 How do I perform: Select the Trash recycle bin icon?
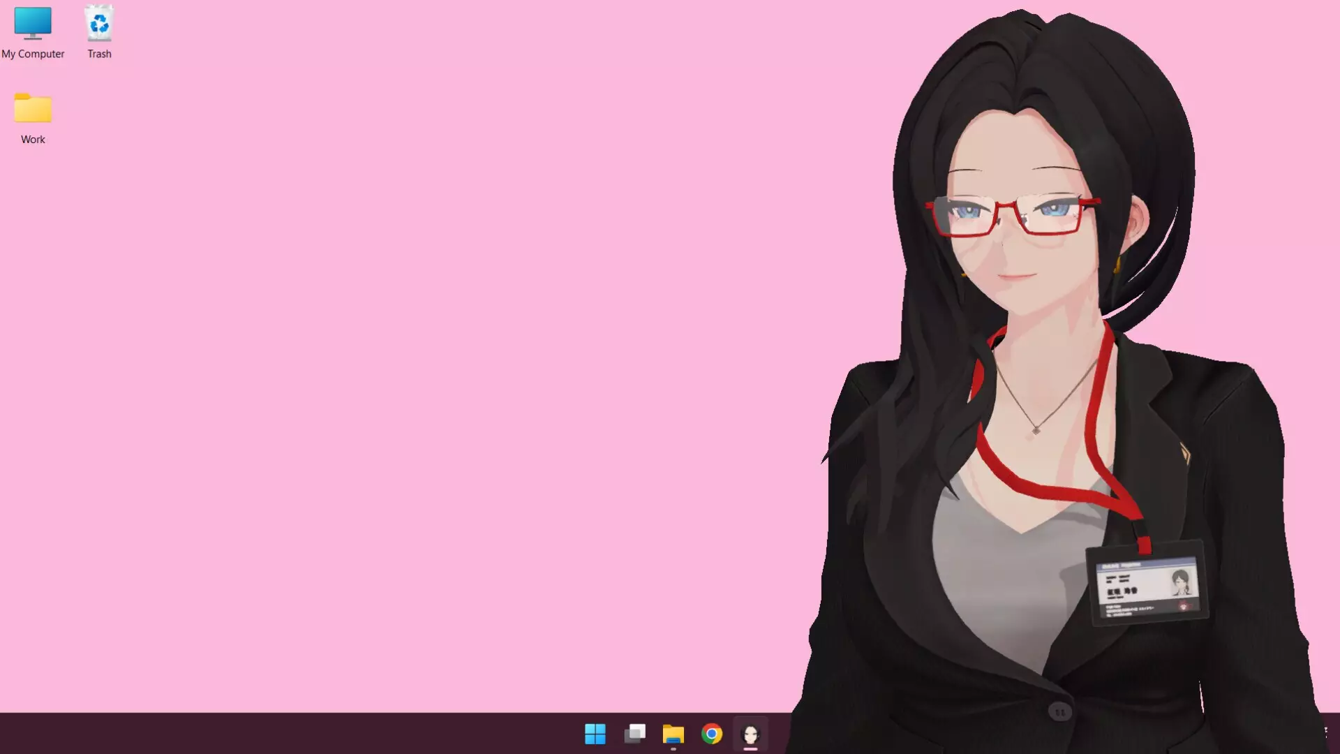99,24
